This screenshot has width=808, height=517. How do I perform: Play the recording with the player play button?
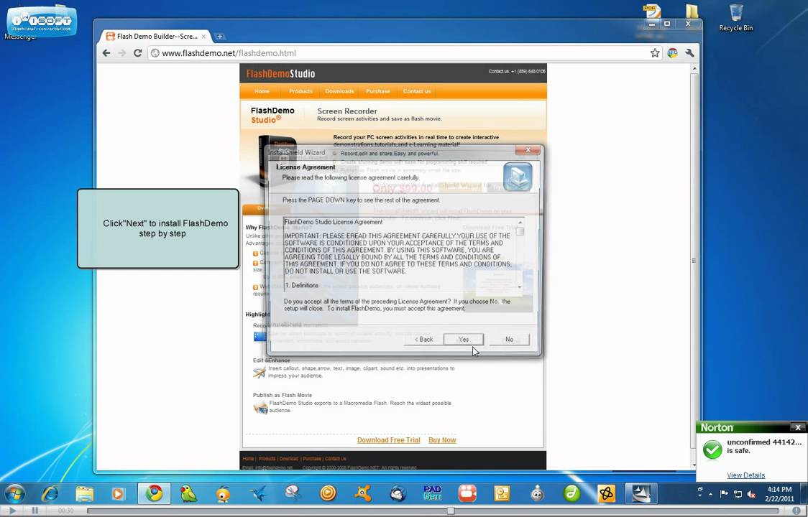pyautogui.click(x=13, y=511)
